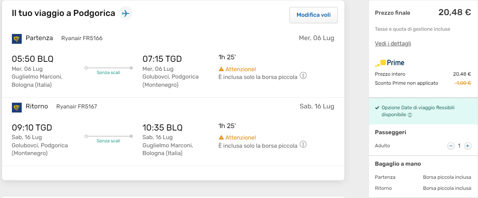This screenshot has height=198, width=478.
Task: Show info for flexible travel dates option
Action: (x=410, y=115)
